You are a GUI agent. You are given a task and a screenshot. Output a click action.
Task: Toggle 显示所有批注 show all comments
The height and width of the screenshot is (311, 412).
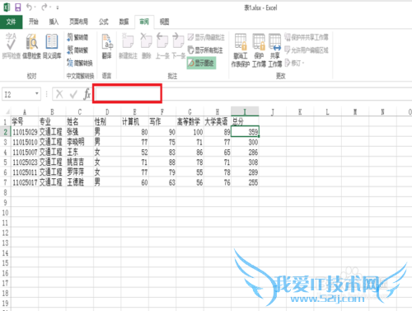pos(205,50)
